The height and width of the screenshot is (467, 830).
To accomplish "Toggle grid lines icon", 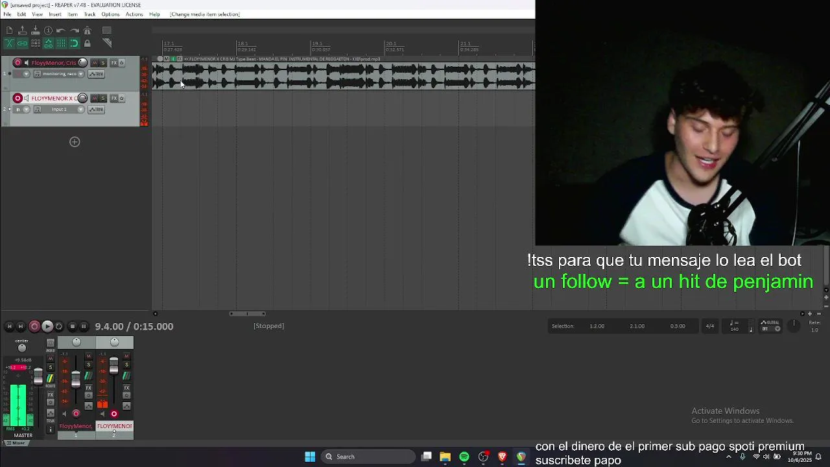I will coord(61,43).
